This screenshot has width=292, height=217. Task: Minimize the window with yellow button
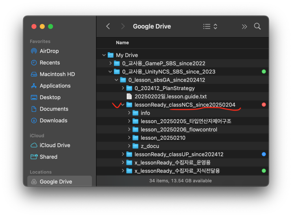(x=42, y=26)
